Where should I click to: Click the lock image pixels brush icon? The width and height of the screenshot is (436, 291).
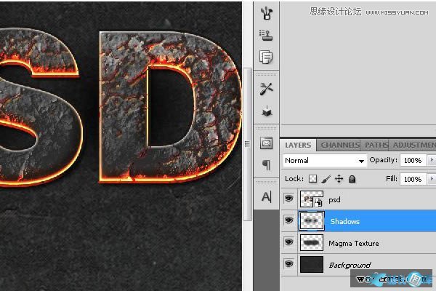tap(326, 178)
